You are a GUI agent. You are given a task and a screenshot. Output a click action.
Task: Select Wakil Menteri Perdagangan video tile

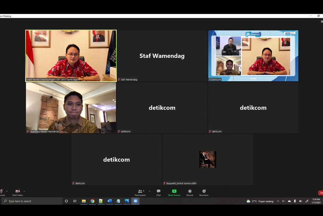tap(71, 56)
